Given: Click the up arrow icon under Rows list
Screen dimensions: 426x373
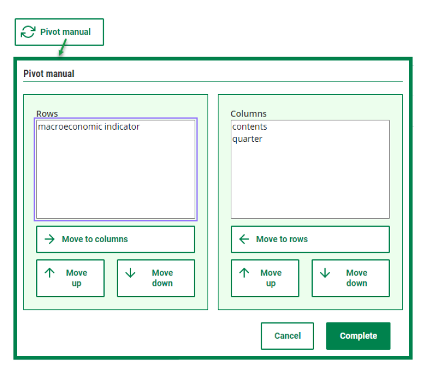Looking at the screenshot, I should pos(49,273).
